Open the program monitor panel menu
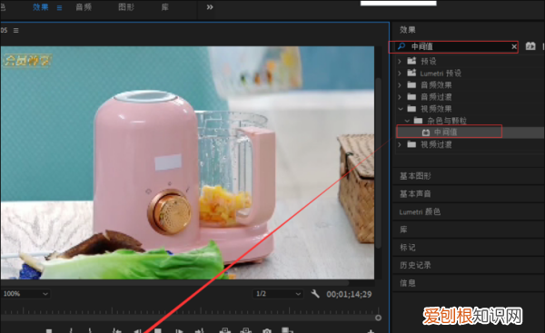 [16, 31]
